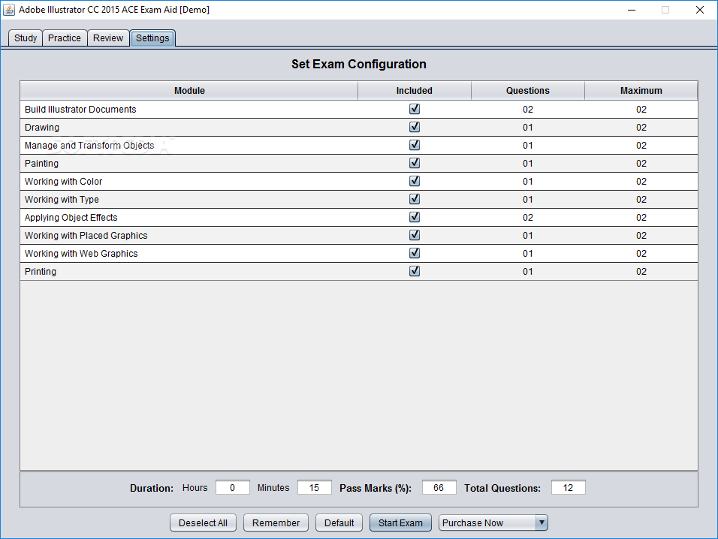Click Questions value for Applying Object Effects
The image size is (718, 539).
pyautogui.click(x=528, y=218)
